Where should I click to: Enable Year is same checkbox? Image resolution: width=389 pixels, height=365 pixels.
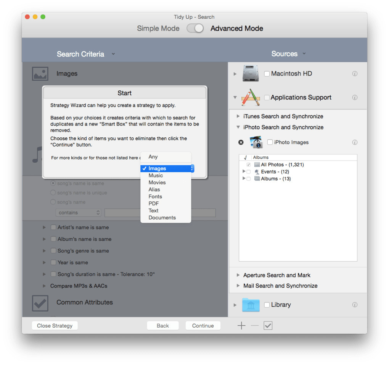point(53,262)
